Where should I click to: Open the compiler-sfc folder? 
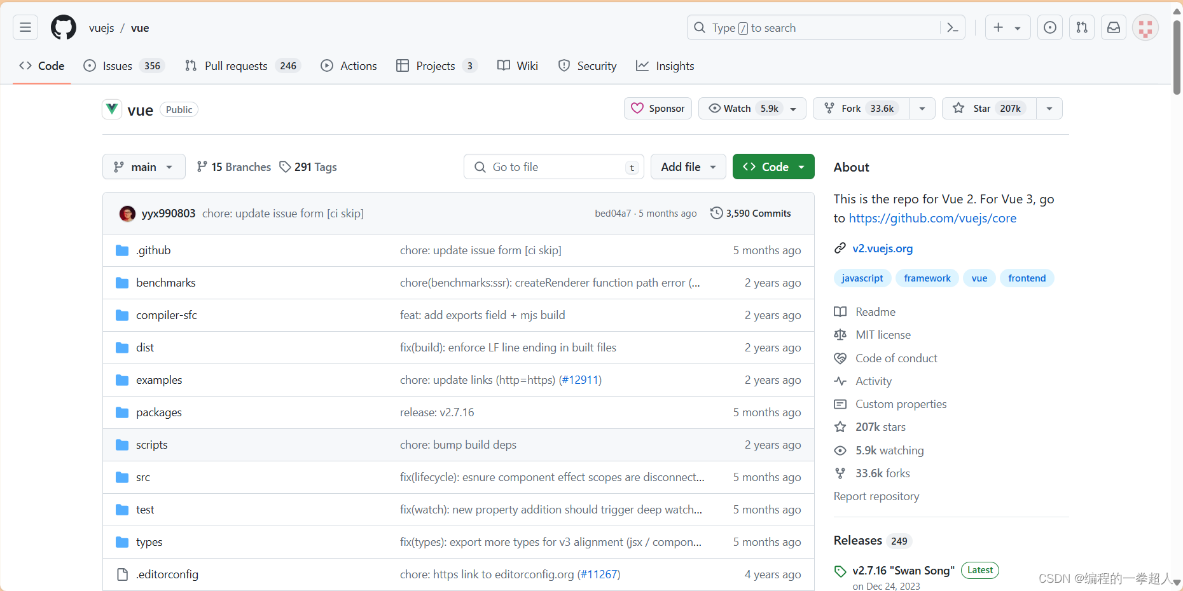tap(167, 315)
